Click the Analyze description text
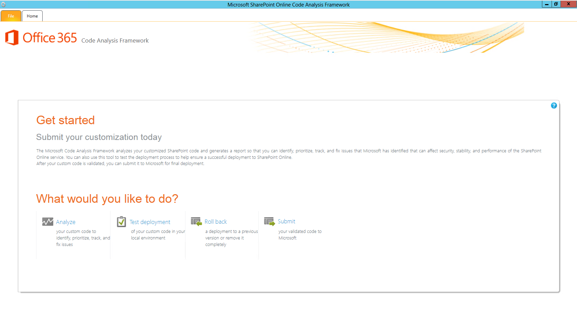Screen dimensions: 577x317 coord(83,238)
